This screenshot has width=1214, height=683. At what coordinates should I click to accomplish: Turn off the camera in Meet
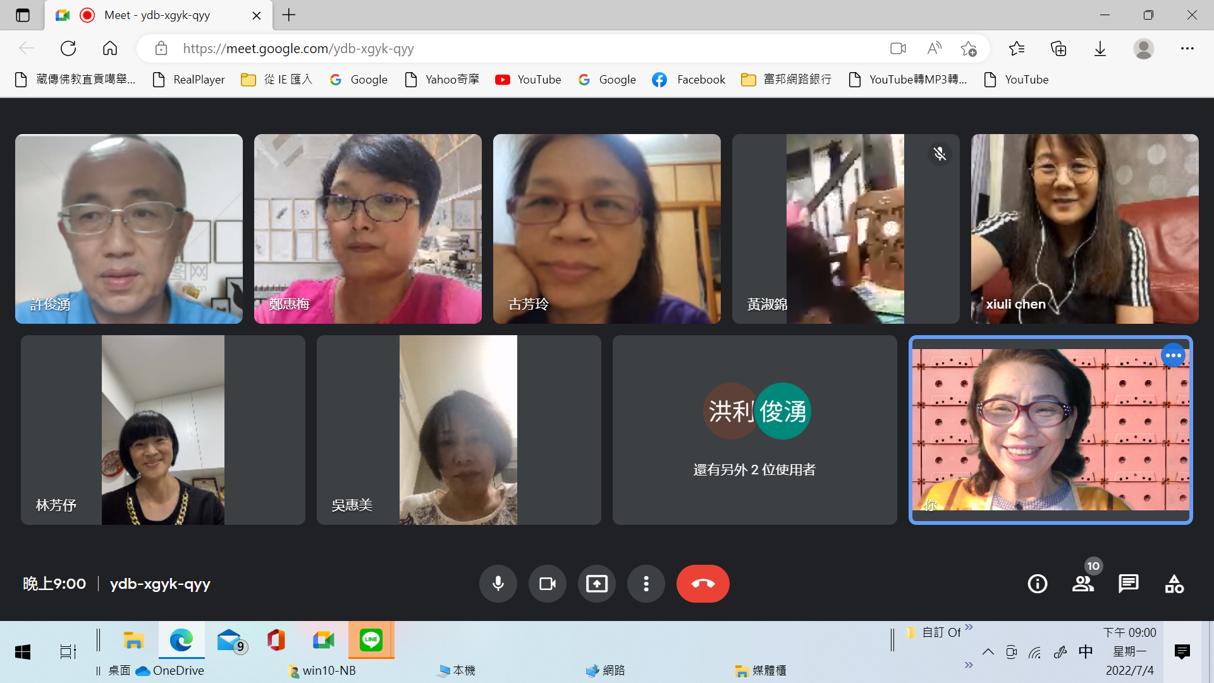(547, 583)
